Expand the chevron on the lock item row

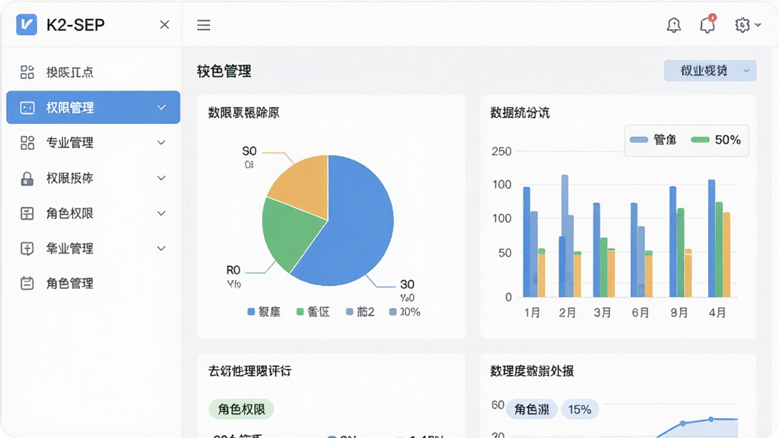point(161,178)
